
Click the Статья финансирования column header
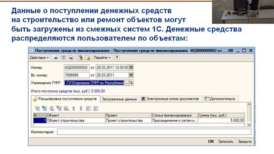pyautogui.click(x=174, y=115)
